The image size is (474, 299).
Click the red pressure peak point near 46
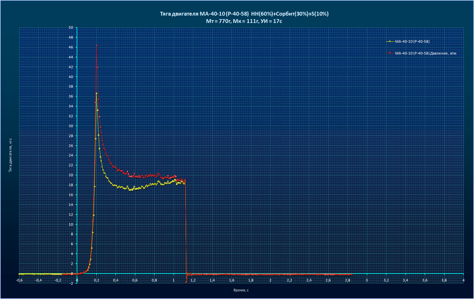coord(96,46)
